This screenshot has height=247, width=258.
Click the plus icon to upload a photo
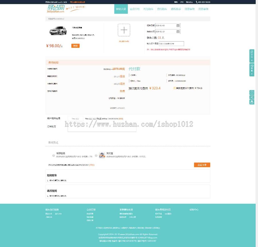click(x=124, y=30)
